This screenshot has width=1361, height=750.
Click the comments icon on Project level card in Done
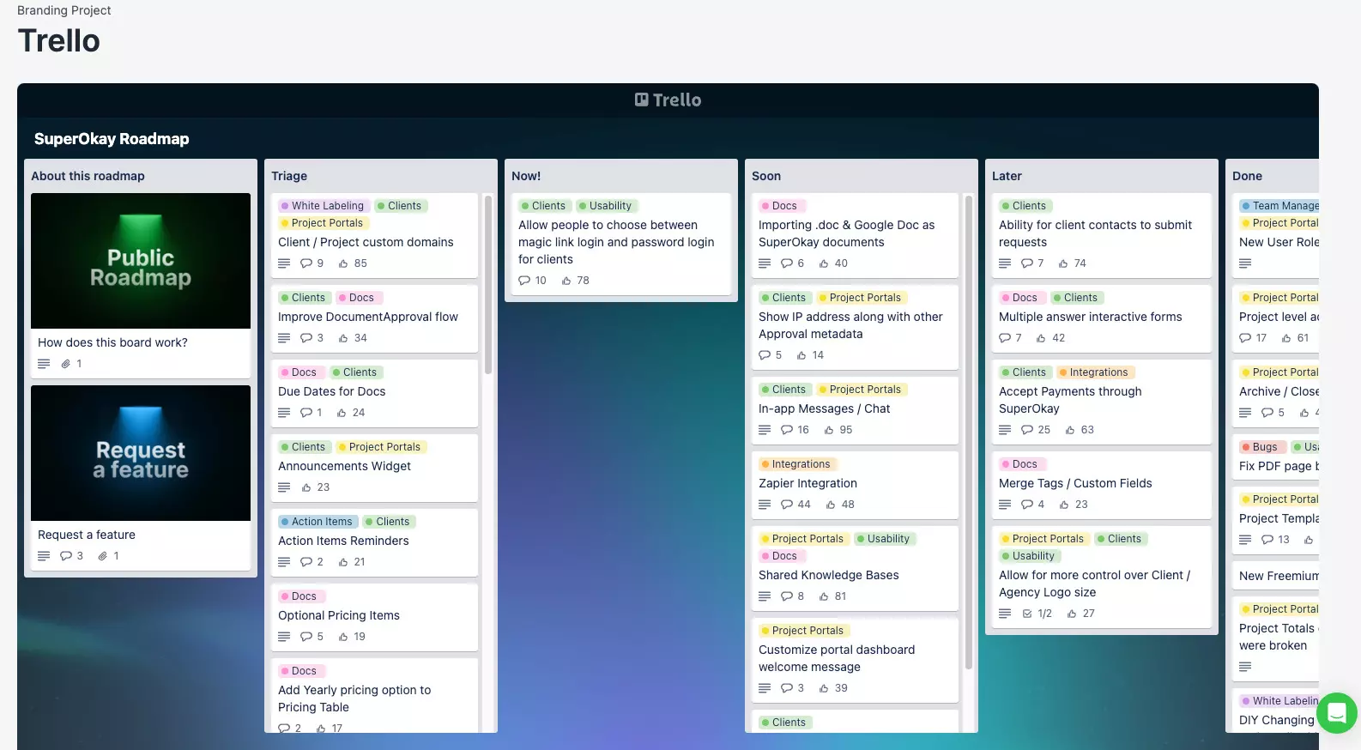1245,338
